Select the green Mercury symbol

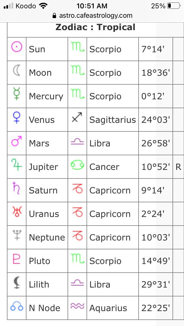17,94
